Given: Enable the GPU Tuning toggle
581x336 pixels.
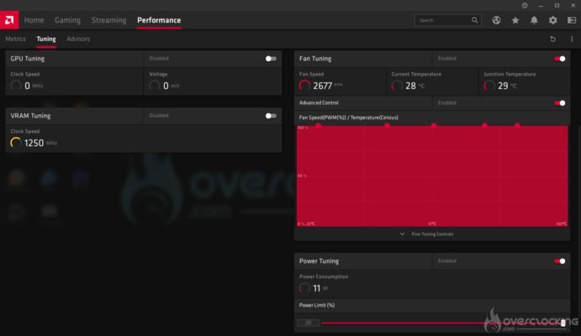Looking at the screenshot, I should (271, 59).
